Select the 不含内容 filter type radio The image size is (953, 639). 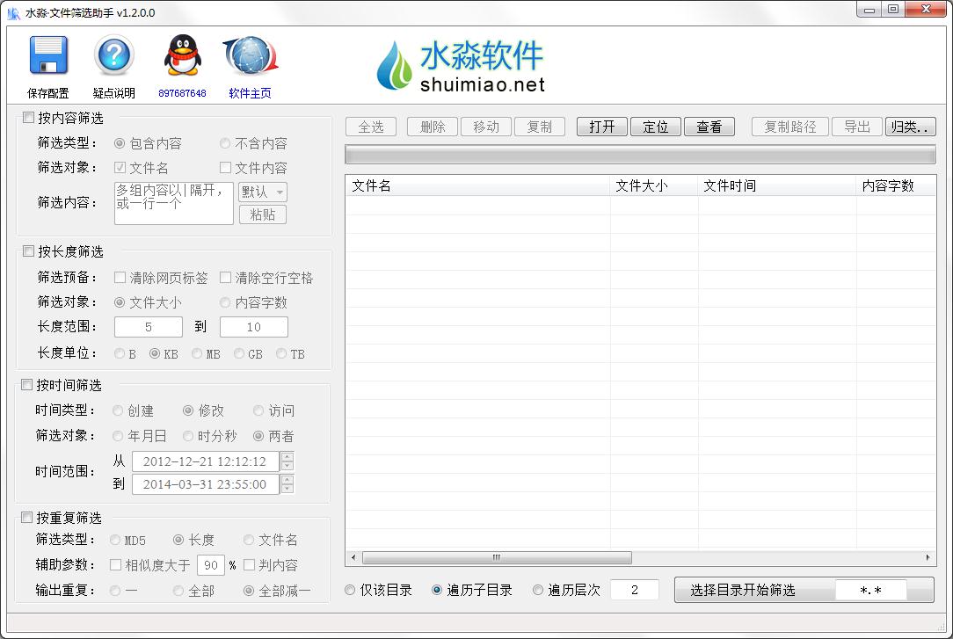tap(225, 143)
